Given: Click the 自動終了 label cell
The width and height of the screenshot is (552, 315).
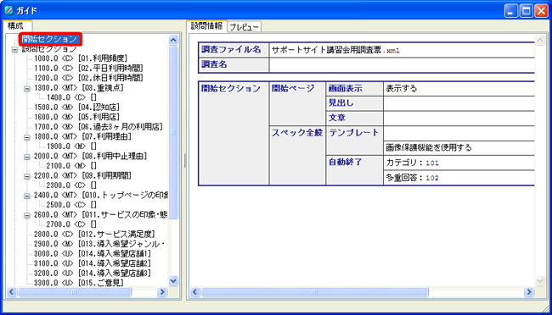Looking at the screenshot, I should click(x=354, y=170).
